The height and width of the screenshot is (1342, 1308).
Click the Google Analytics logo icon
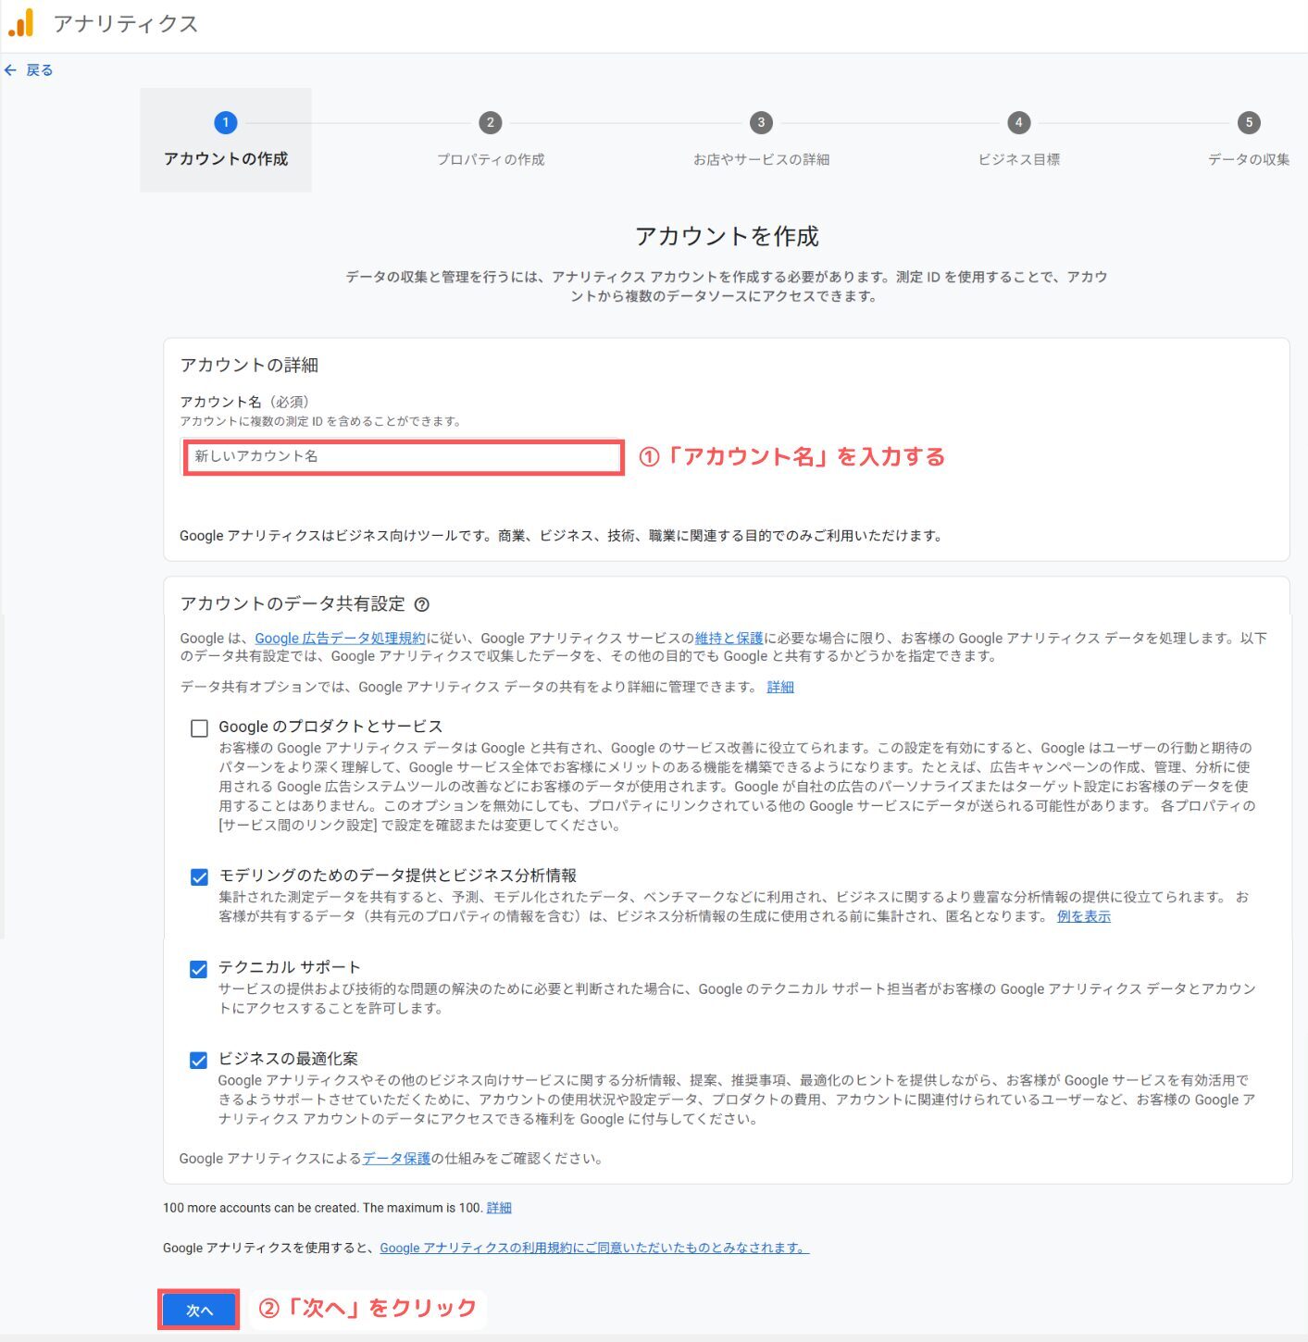(21, 23)
